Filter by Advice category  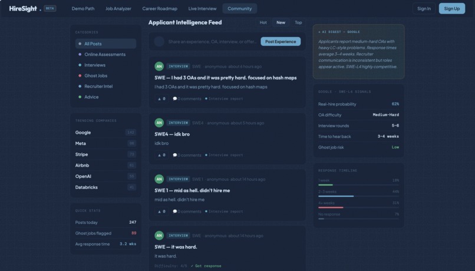105,97
